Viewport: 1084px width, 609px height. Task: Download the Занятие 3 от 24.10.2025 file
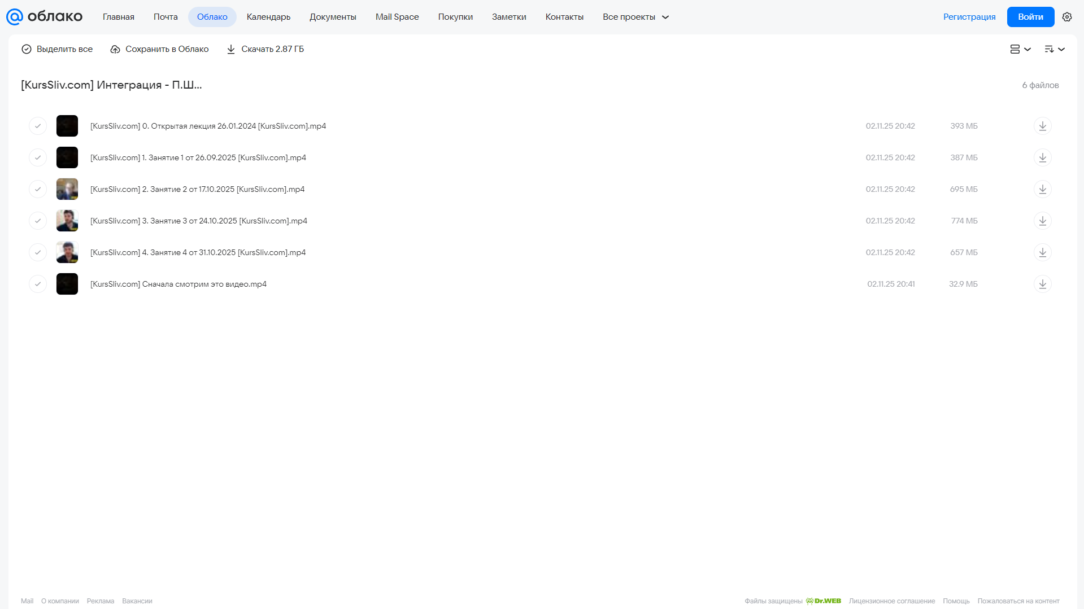(x=1042, y=221)
